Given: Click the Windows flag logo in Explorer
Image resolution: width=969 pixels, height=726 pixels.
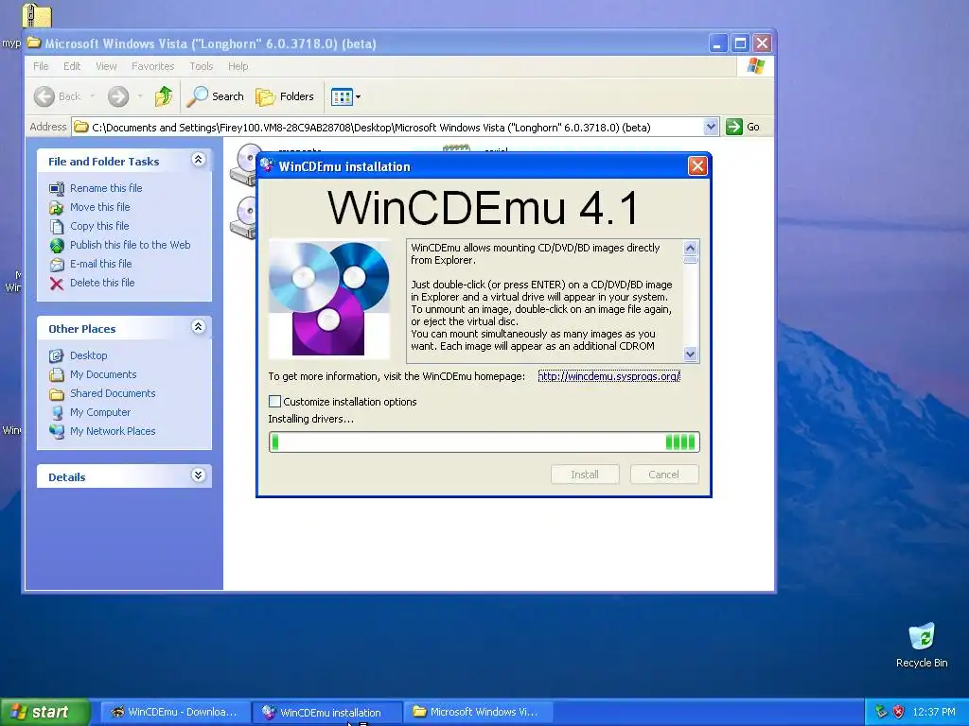Looking at the screenshot, I should tap(755, 66).
